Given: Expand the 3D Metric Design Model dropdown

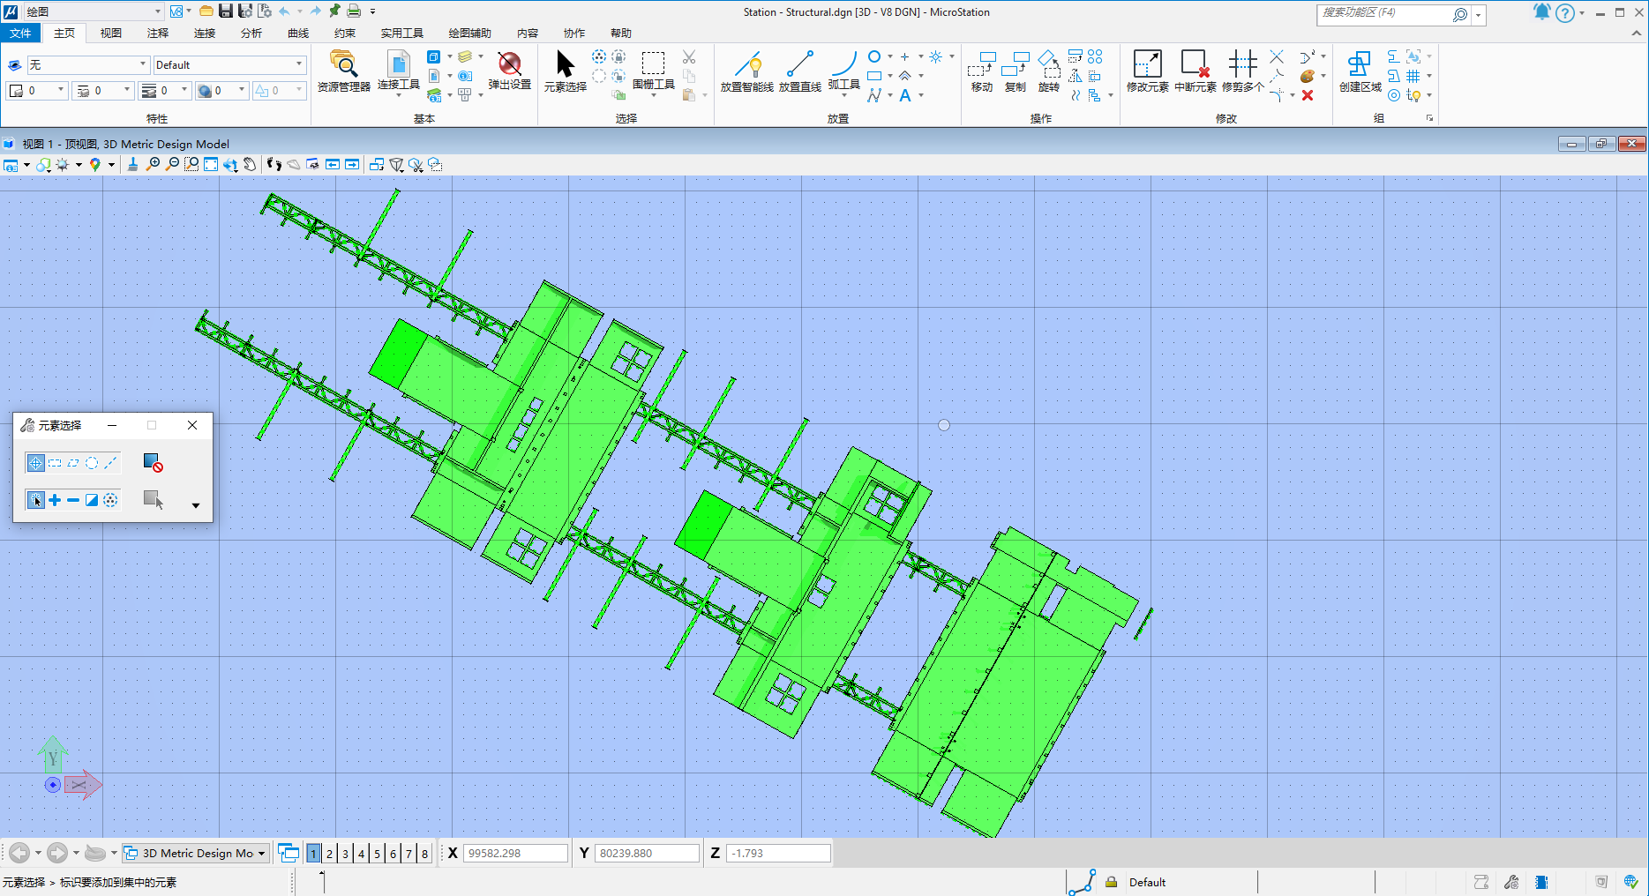Looking at the screenshot, I should (261, 854).
